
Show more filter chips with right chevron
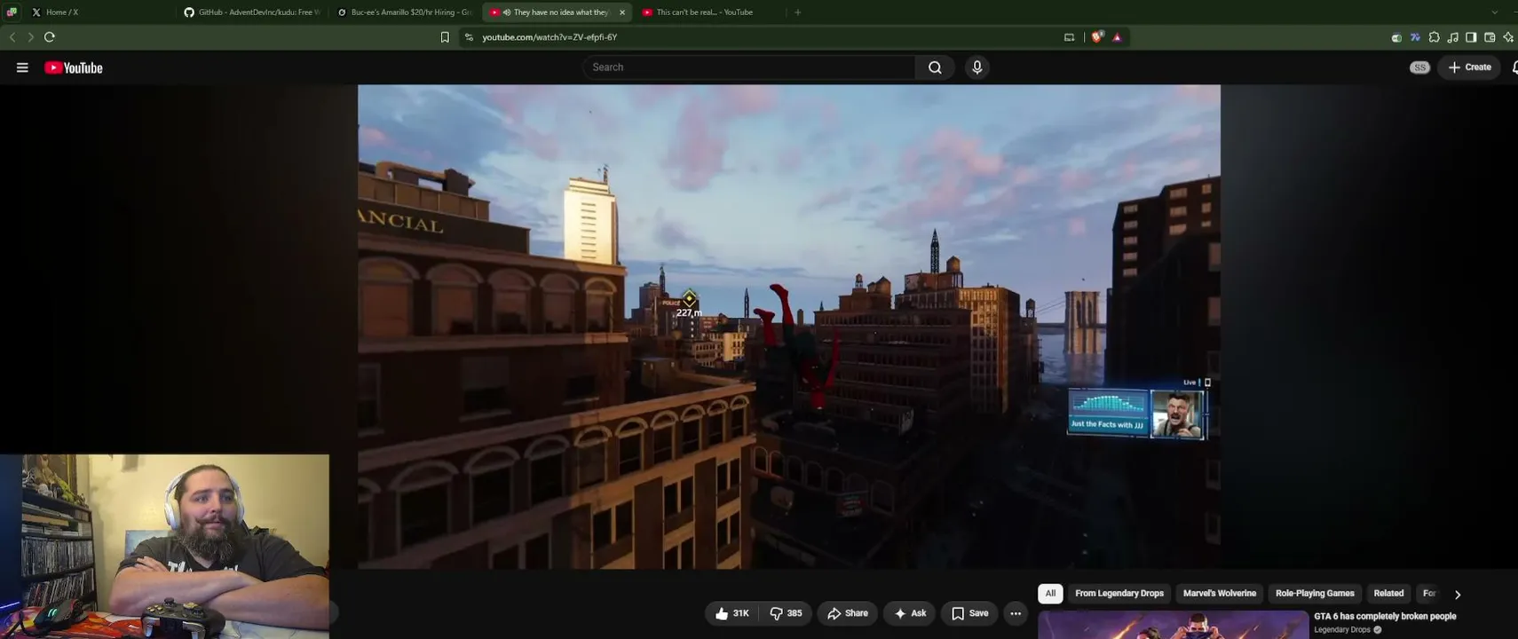pyautogui.click(x=1457, y=595)
